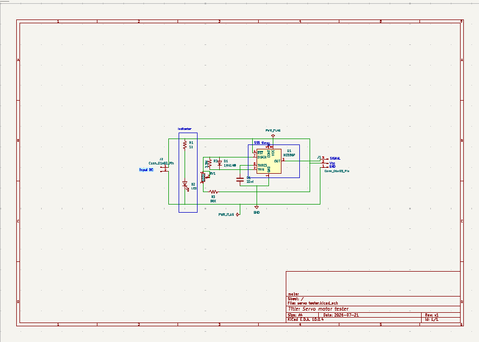
Task: Click the File name in title block
Action: coord(313,303)
